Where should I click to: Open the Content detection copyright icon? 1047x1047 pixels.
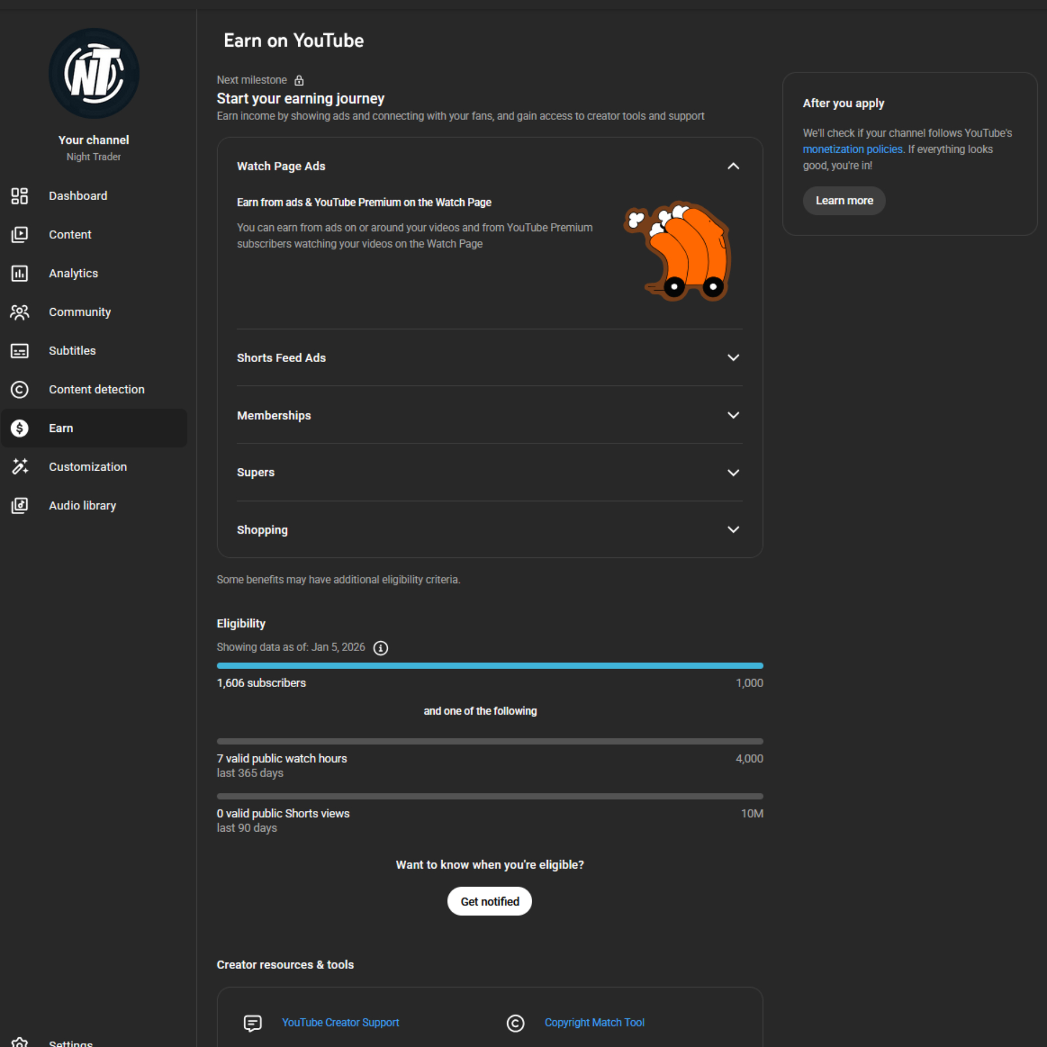pyautogui.click(x=20, y=389)
